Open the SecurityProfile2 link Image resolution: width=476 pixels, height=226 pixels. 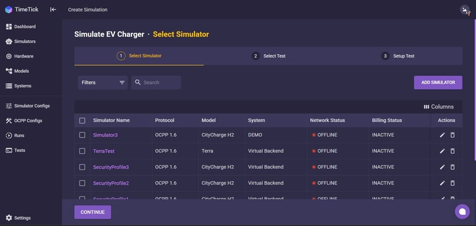(x=111, y=183)
